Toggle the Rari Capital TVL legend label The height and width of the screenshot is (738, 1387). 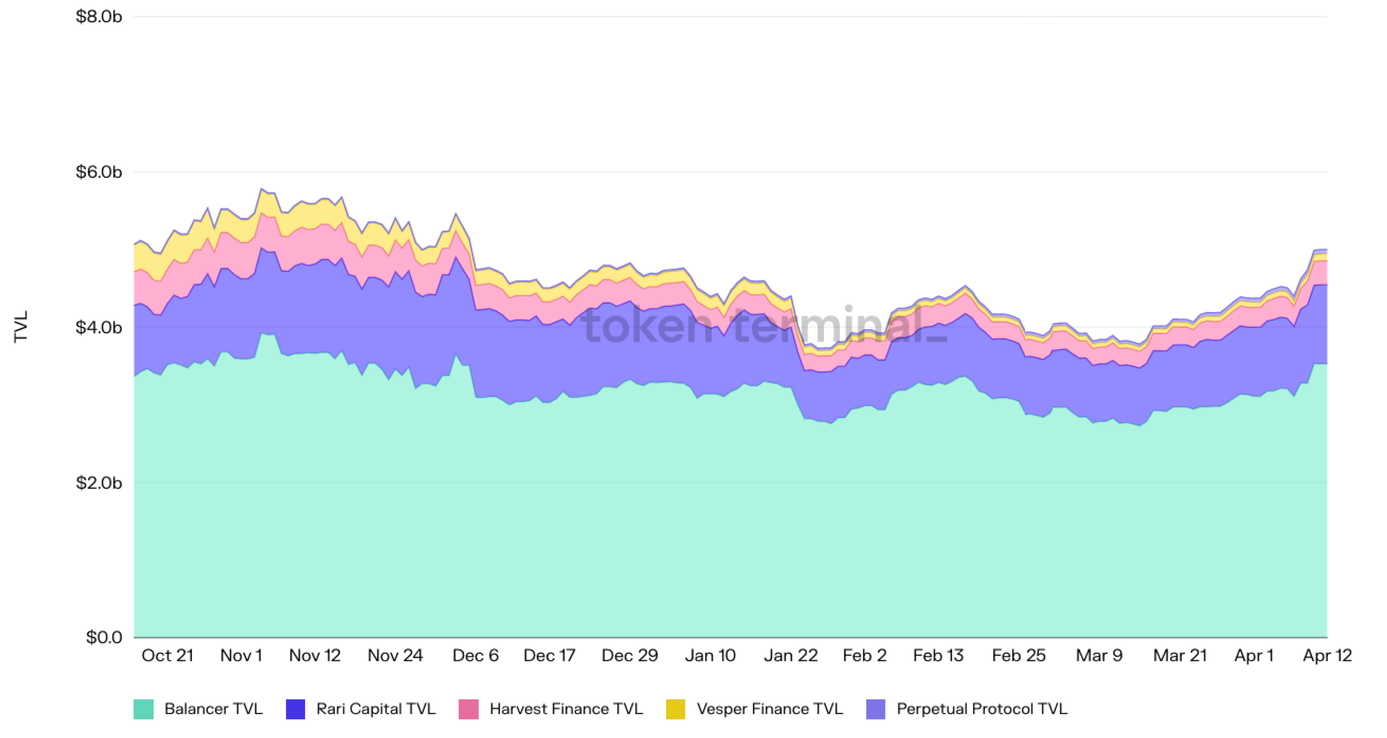(x=376, y=709)
